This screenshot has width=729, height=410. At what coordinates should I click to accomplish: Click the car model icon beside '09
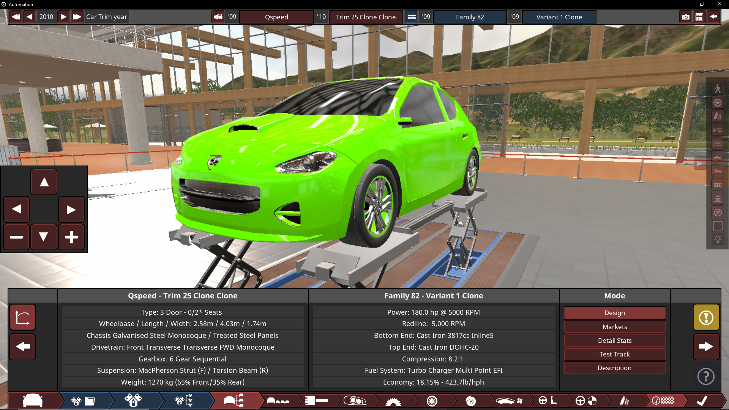218,17
